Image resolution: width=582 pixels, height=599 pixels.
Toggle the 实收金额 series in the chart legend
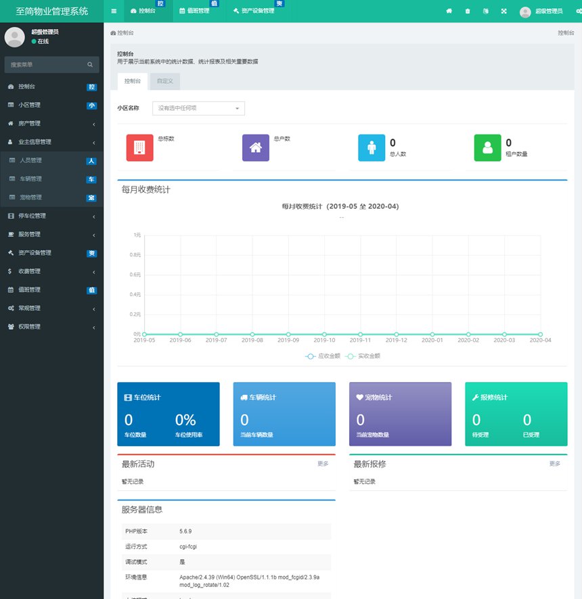click(363, 356)
